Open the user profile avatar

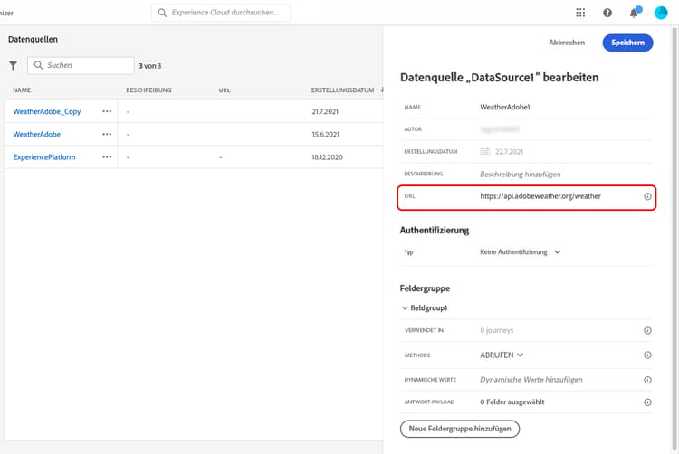[x=661, y=13]
